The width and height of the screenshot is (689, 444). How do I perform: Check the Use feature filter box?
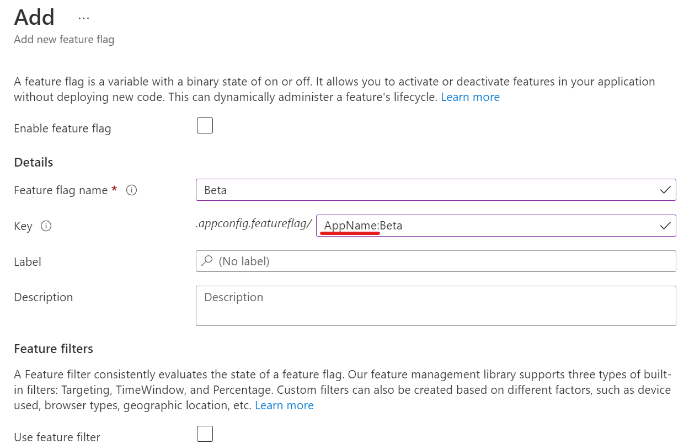[205, 434]
